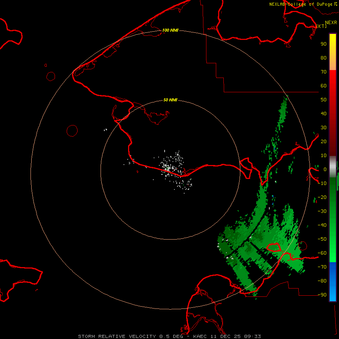Image resolution: width=339 pixels, height=339 pixels.
Task: Click the '100 NMI' range ring label
Action: 170,30
